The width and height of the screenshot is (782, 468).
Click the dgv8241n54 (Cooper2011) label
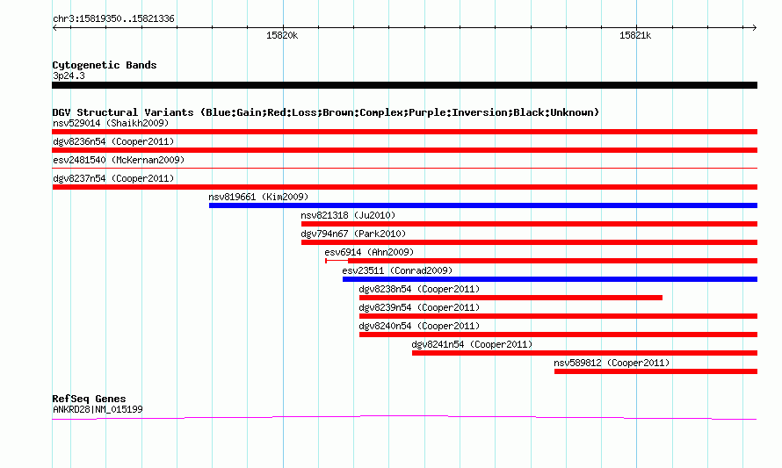(x=472, y=344)
